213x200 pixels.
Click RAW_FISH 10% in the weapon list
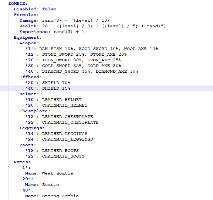point(56,49)
